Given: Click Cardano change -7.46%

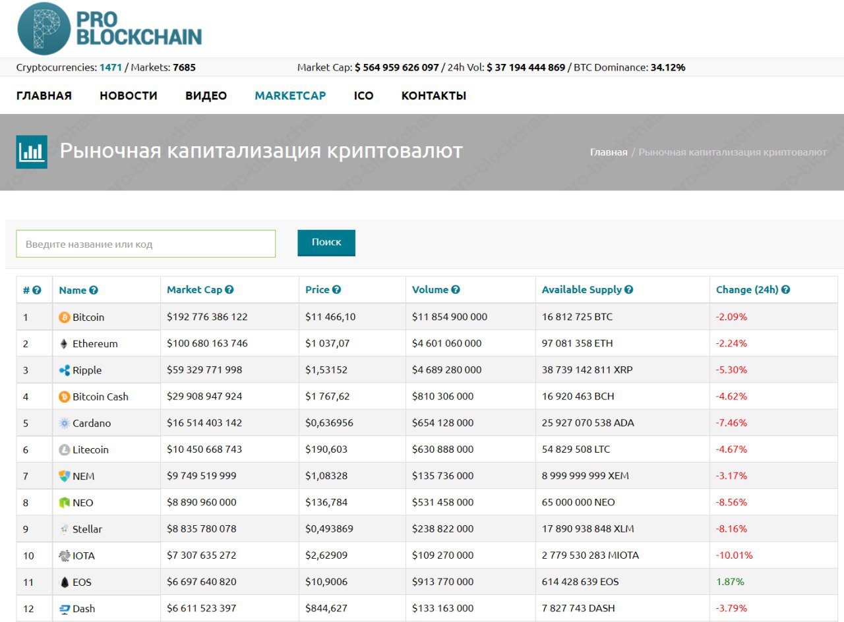Looking at the screenshot, I should pos(732,422).
